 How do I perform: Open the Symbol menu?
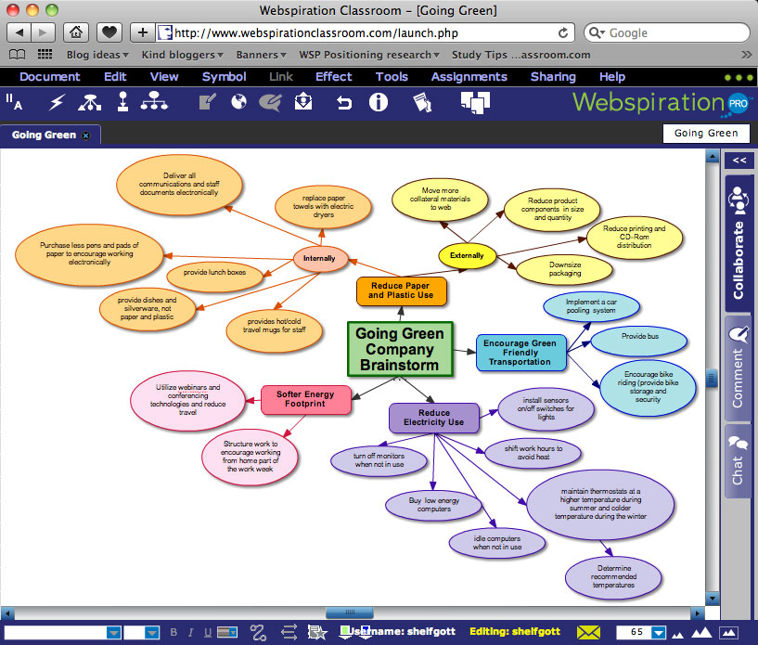[224, 77]
